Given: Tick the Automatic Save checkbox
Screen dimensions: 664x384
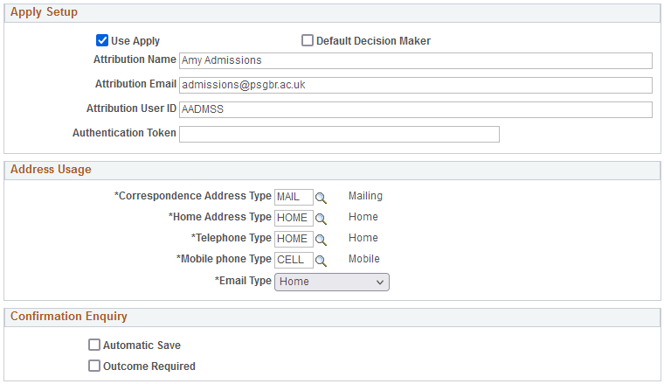Looking at the screenshot, I should [94, 345].
